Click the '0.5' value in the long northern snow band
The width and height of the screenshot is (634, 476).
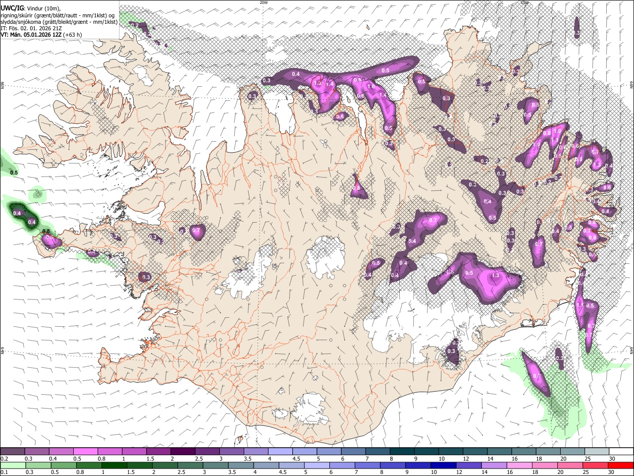click(x=385, y=70)
